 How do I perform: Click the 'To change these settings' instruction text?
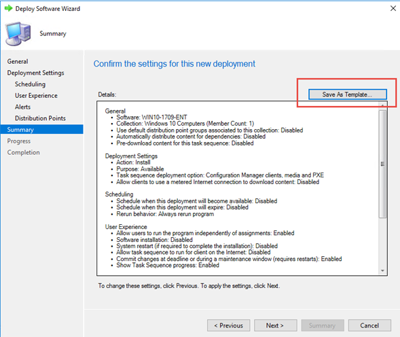(189, 286)
